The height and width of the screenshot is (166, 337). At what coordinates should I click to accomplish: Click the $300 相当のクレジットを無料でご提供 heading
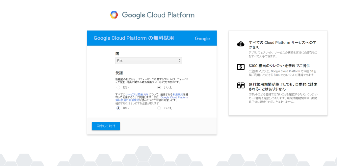[x=279, y=66]
